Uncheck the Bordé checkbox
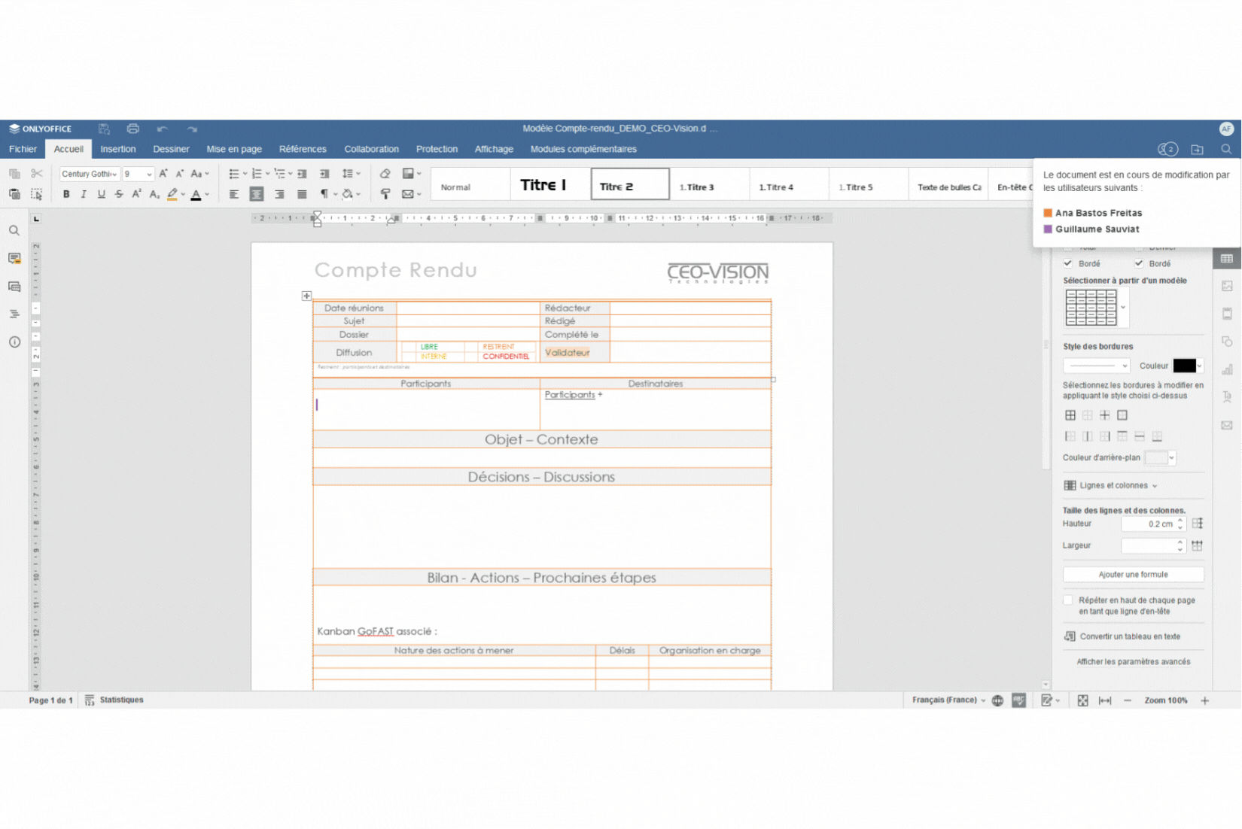 pos(1067,263)
